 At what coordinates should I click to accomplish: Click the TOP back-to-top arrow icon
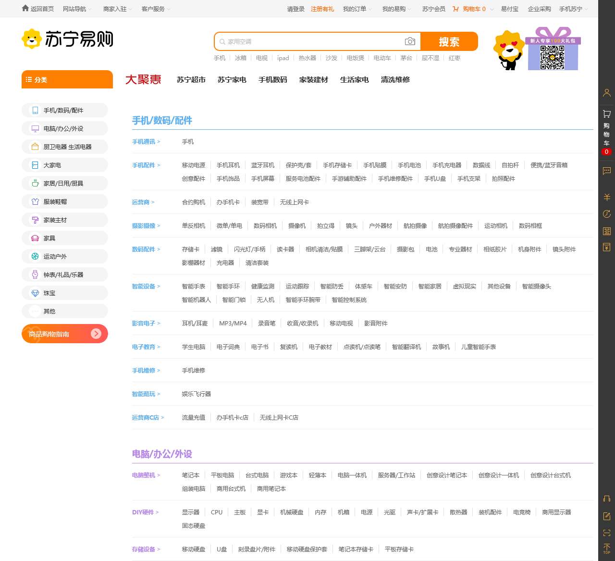coord(606,549)
